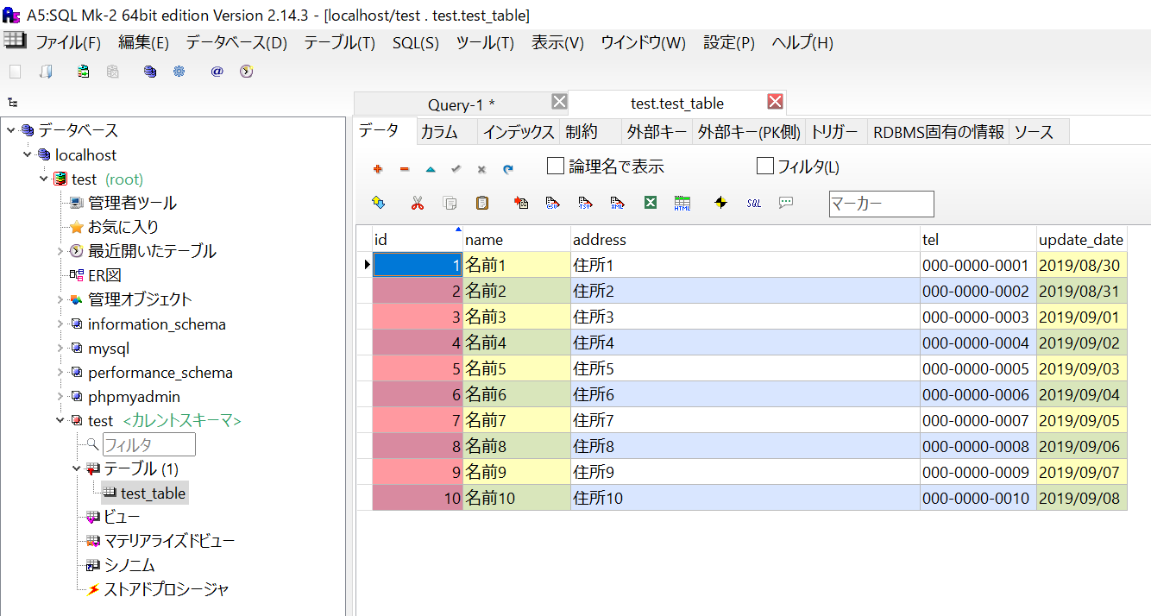Export table data as CSV
The image size is (1151, 616).
coord(552,203)
